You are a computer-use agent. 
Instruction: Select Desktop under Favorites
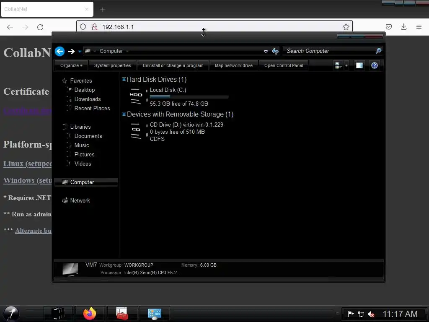85,90
